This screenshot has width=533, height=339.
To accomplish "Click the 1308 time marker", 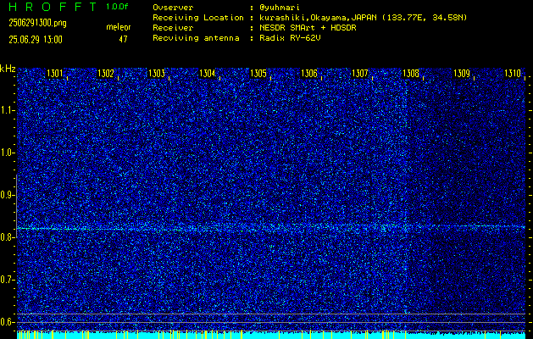I will tap(411, 74).
